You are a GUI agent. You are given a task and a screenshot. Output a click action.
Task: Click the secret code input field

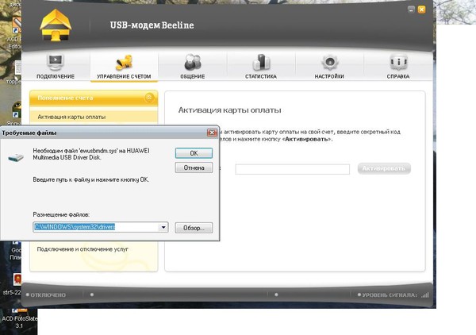pyautogui.click(x=292, y=169)
